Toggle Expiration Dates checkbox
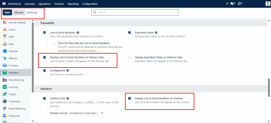271x123 pixels. click(129, 32)
